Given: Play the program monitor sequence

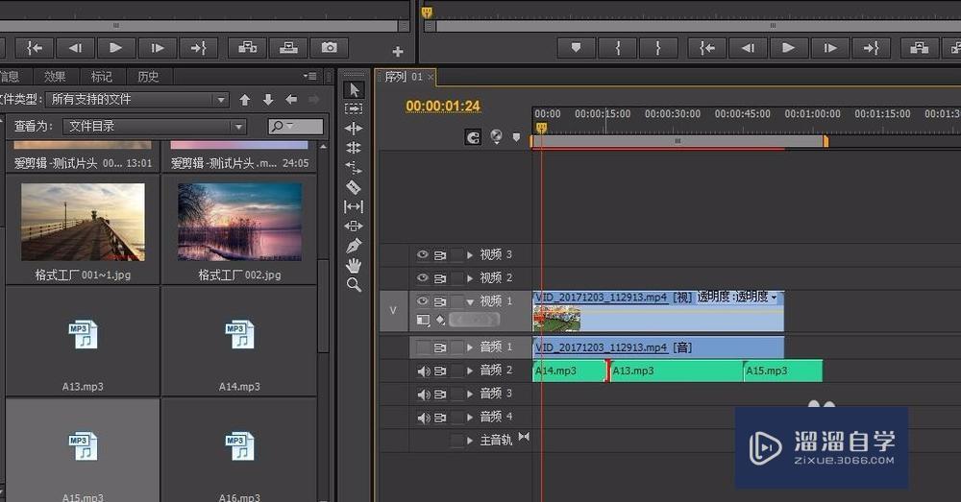Looking at the screenshot, I should (788, 47).
